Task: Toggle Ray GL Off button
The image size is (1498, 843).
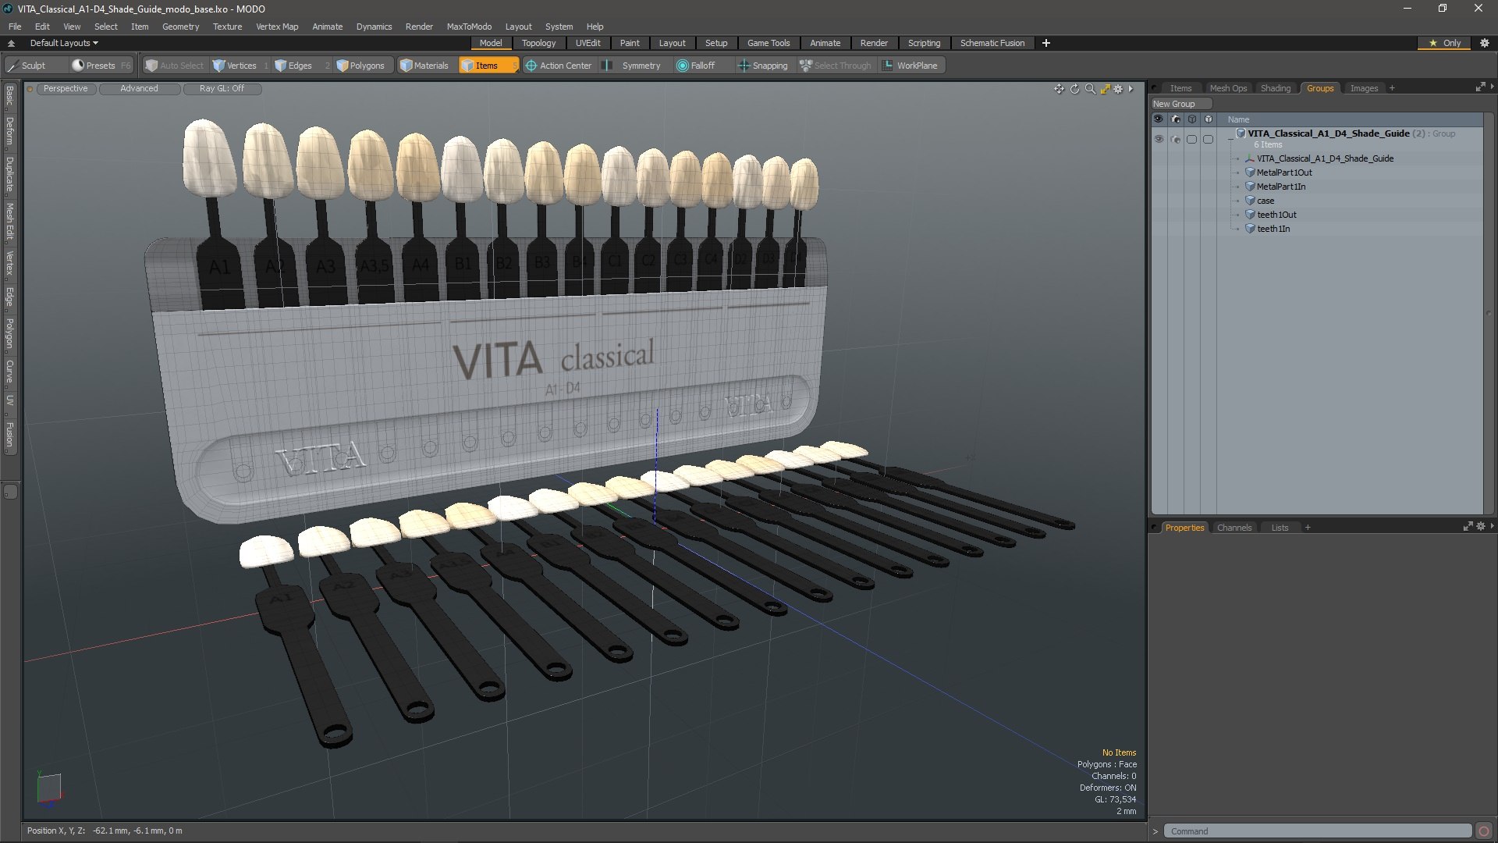Action: point(222,89)
